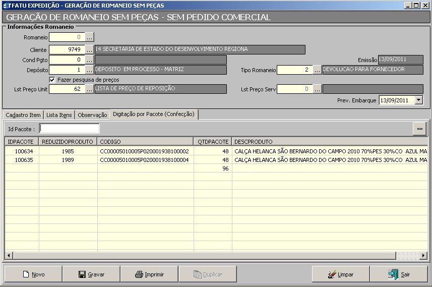The image size is (432, 287).
Task: Click the horizontal scrollbar of the package grid
Action: click(202, 256)
